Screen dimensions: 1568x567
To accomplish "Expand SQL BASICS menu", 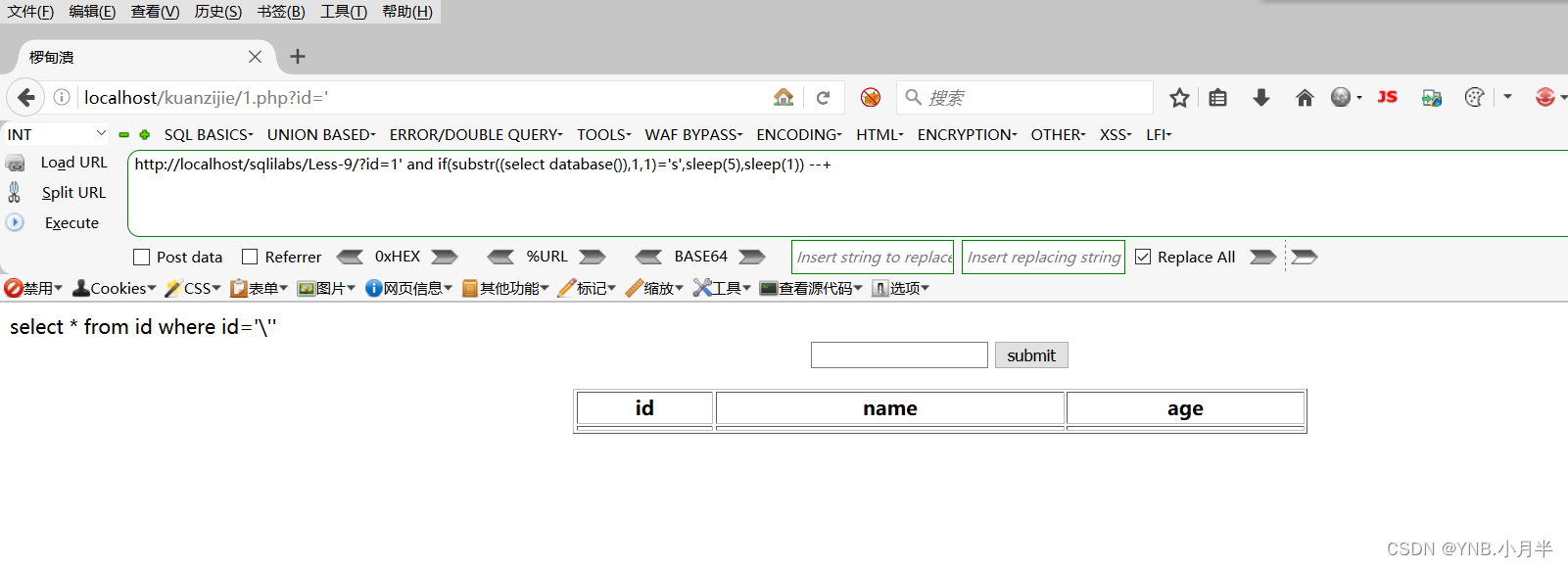I will tap(209, 135).
